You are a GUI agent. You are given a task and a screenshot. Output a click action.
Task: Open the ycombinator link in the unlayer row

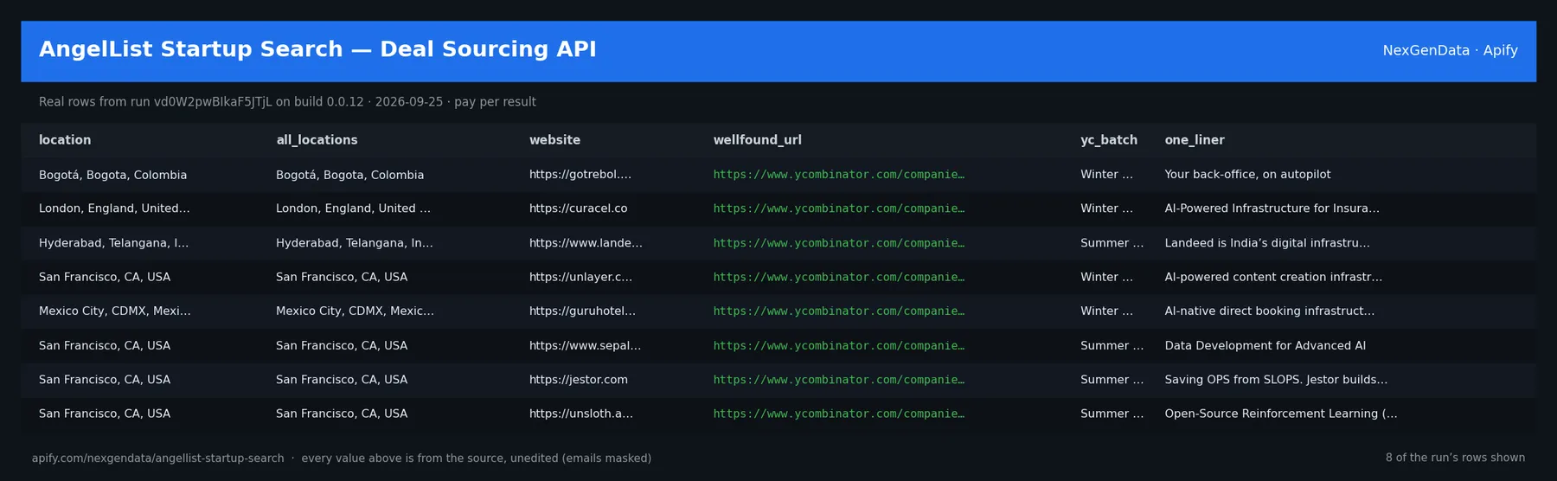[838, 277]
